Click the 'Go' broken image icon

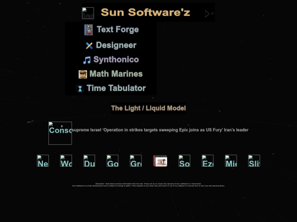pos(113,161)
